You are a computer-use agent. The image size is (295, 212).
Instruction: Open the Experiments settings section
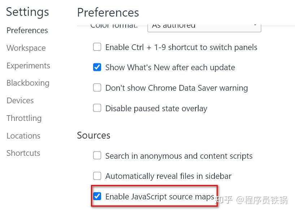(28, 66)
